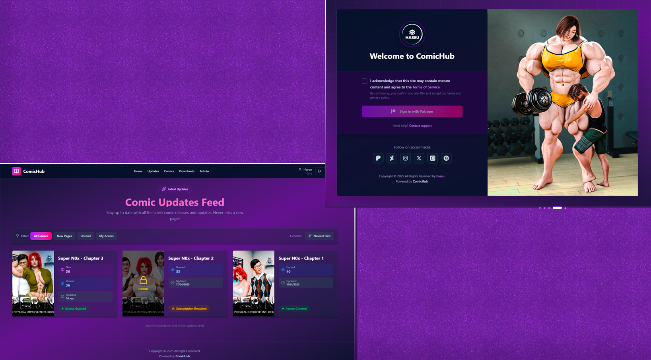Open the Patreon social media icon
This screenshot has width=651, height=360.
(378, 158)
